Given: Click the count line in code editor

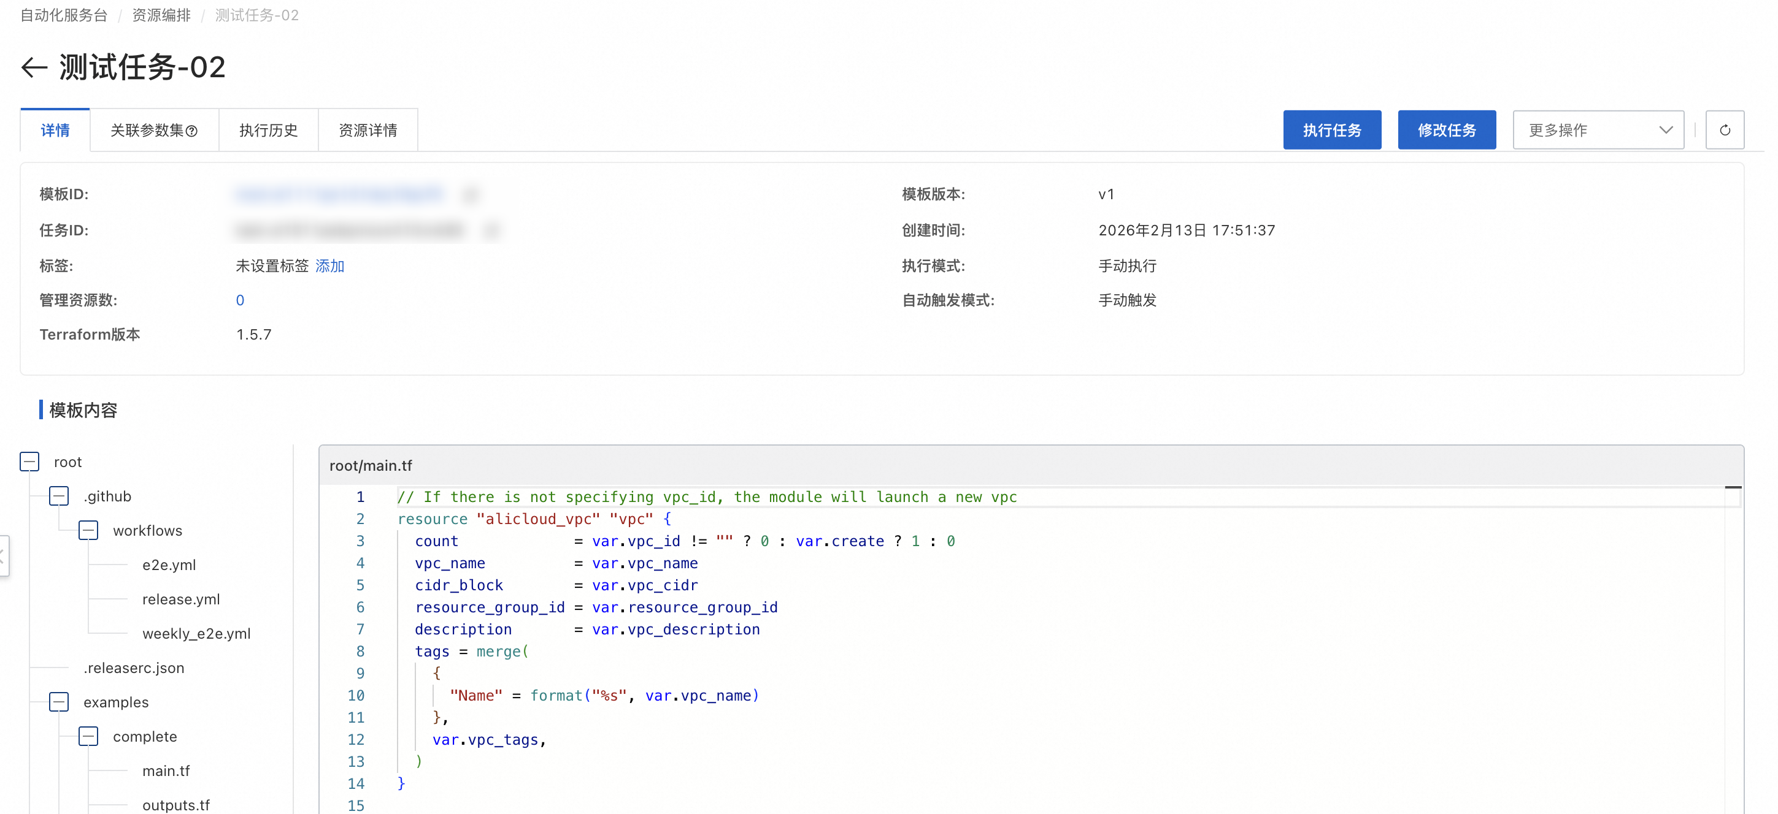Looking at the screenshot, I should pos(685,541).
